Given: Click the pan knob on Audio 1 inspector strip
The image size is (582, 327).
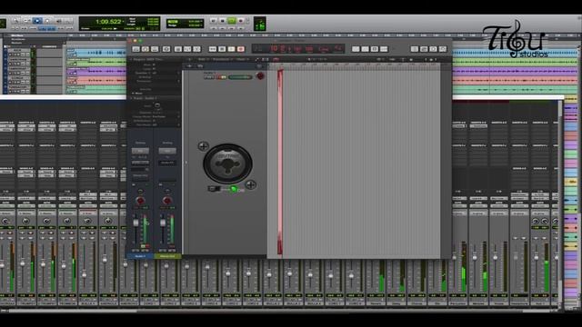Looking at the screenshot, I should 140,201.
